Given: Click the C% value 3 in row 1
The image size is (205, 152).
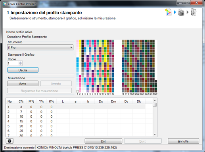Looking at the screenshot, I should click(x=21, y=107).
